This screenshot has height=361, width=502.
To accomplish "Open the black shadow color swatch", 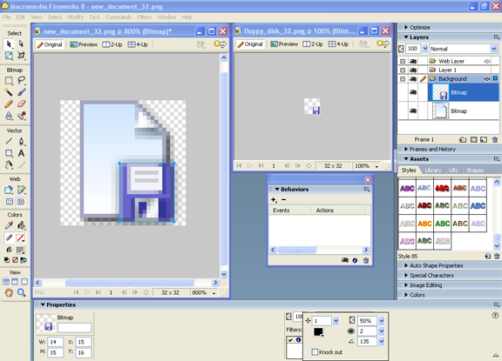I will pos(318,332).
